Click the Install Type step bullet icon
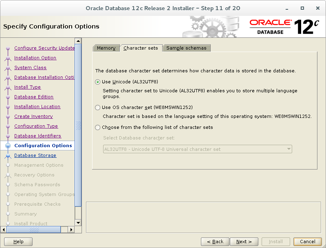Screen dimensions: 326x248 point(8,87)
